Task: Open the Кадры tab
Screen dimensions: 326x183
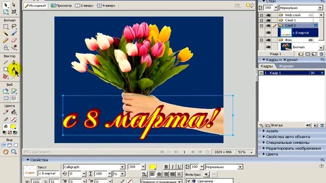Action: click(x=266, y=66)
